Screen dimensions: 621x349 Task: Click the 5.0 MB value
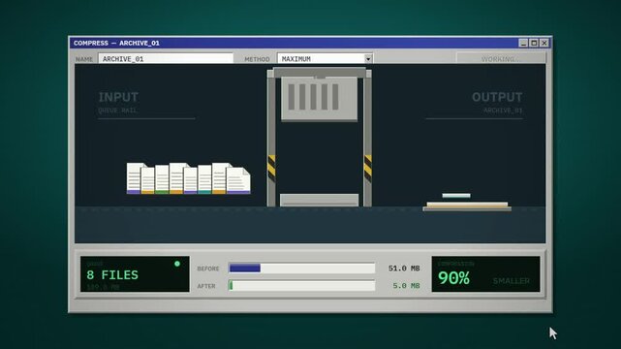click(406, 286)
